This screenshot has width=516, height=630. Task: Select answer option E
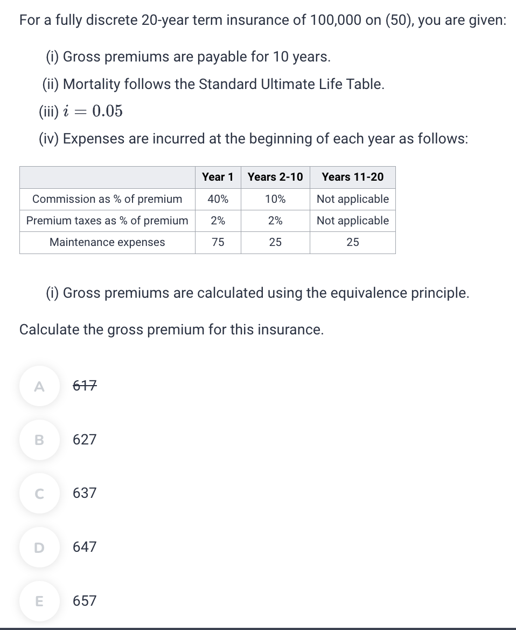point(38,601)
